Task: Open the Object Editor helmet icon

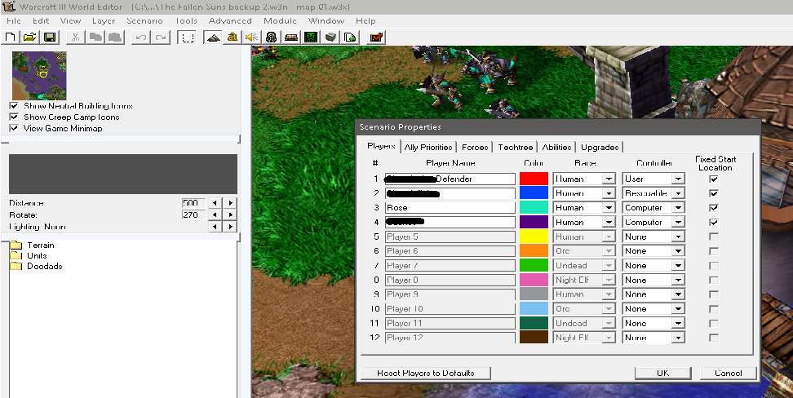Action: (272, 38)
